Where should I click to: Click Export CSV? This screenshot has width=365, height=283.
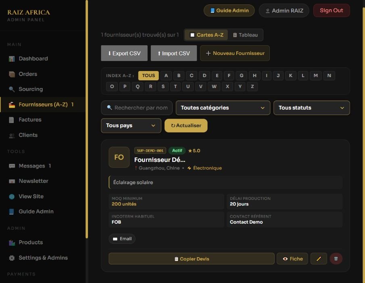pos(124,53)
